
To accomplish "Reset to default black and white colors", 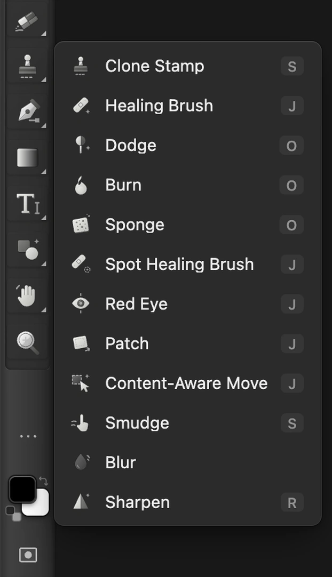I will point(13,513).
